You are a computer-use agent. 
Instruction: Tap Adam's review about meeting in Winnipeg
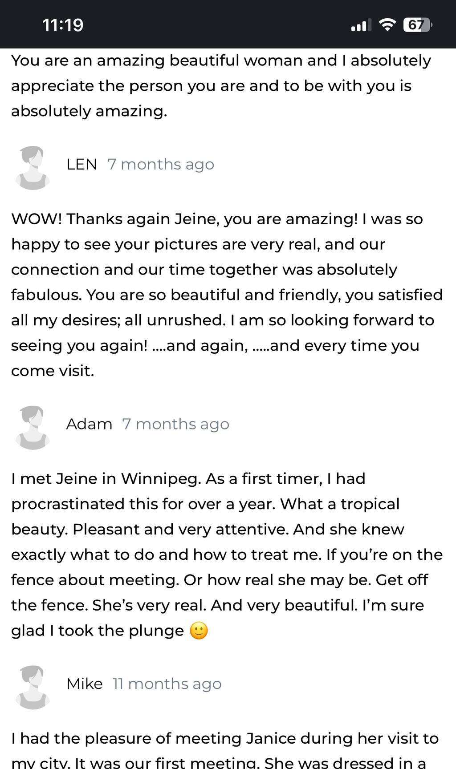[x=227, y=554]
